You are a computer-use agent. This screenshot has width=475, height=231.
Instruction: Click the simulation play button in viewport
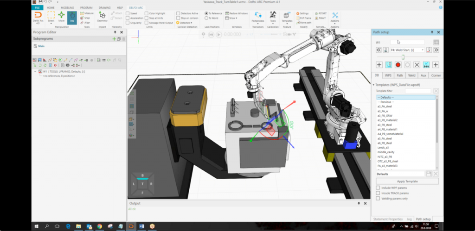coord(219,35)
